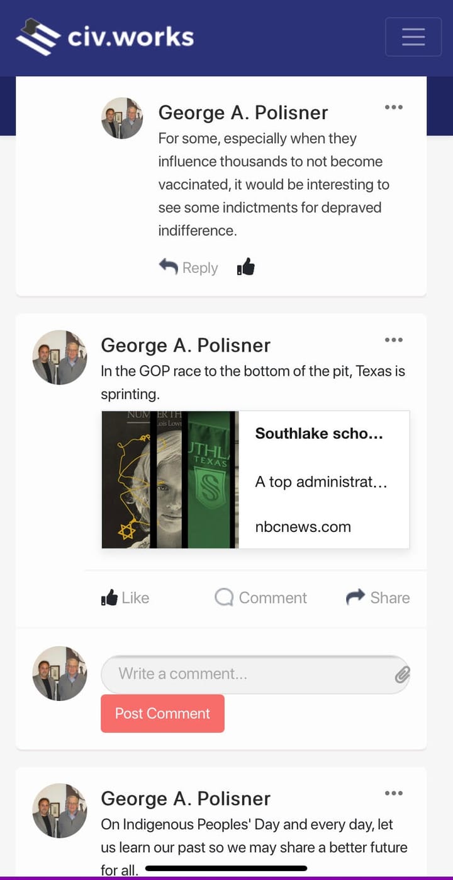Like the depraved indifference comment with thumbs-up
The image size is (453, 880).
(x=246, y=268)
